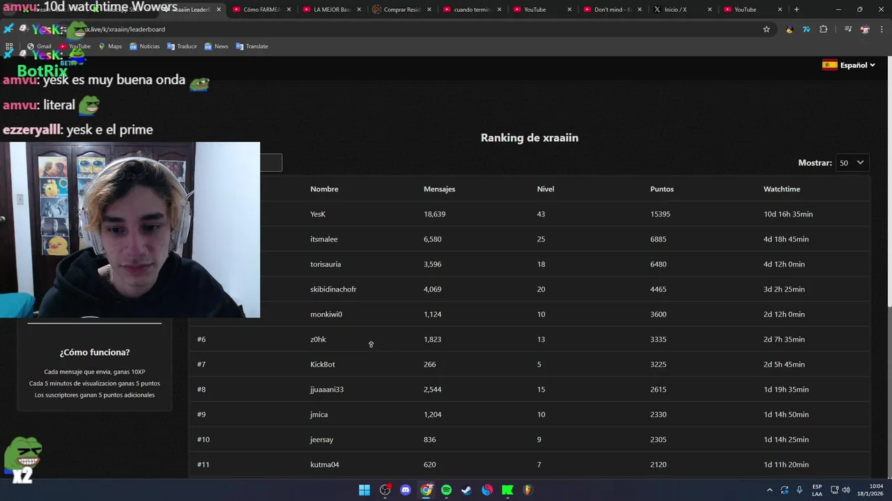Close the Inicio / X tab
Screen dimensions: 892x501
point(710,10)
